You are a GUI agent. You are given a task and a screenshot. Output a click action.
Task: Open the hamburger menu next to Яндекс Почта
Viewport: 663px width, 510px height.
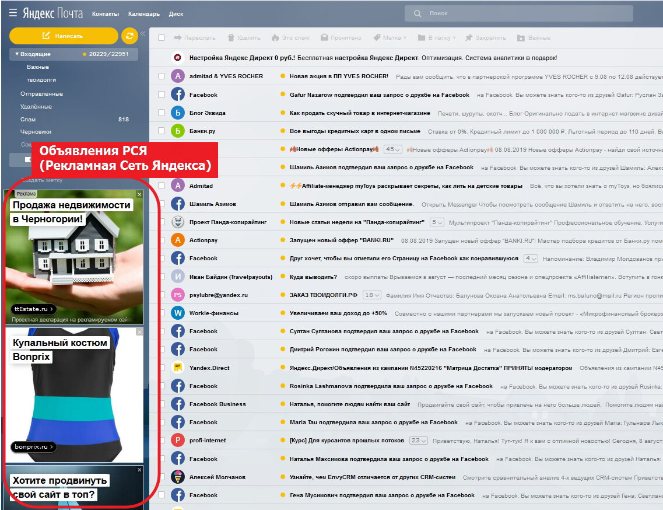tap(13, 13)
